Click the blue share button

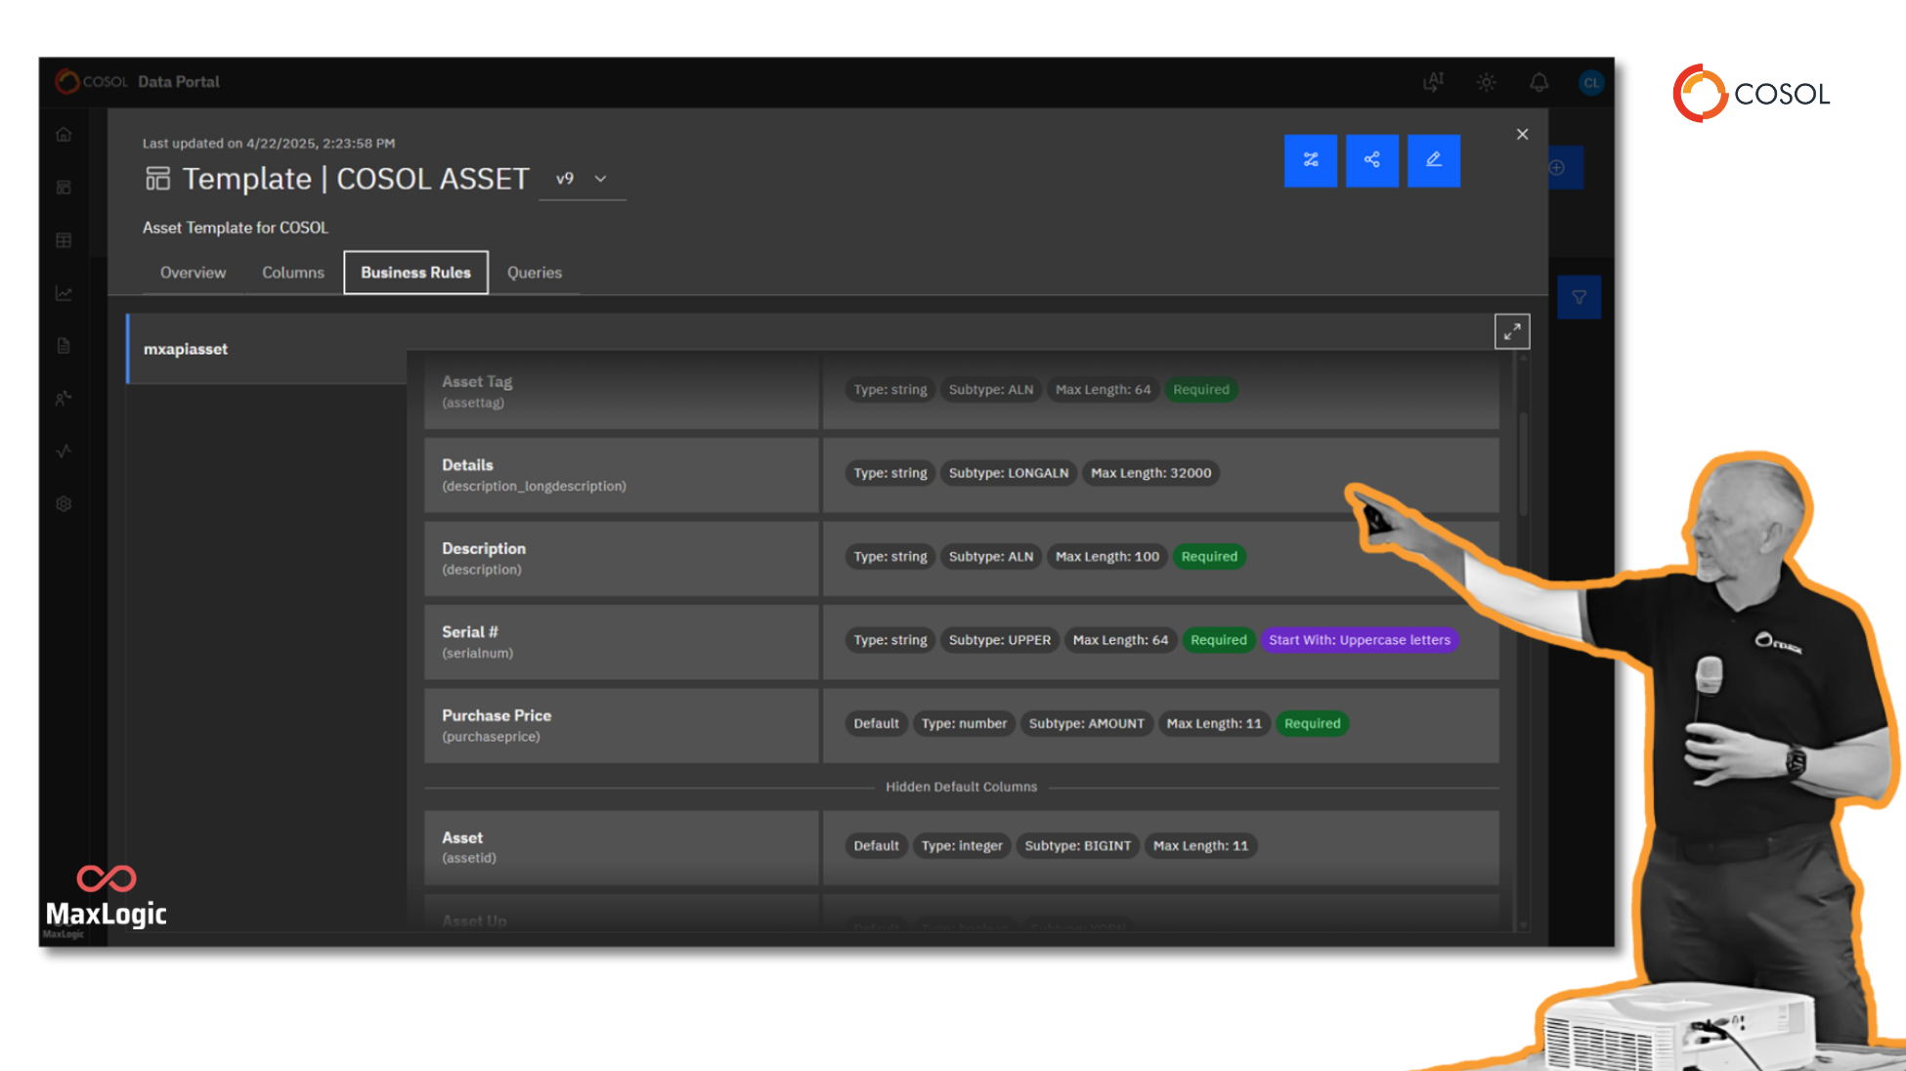[1372, 160]
